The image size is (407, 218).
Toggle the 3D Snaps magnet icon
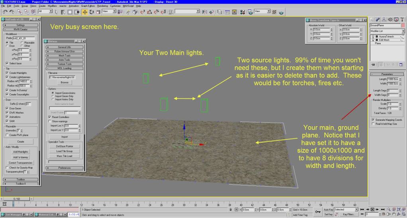tap(143, 12)
